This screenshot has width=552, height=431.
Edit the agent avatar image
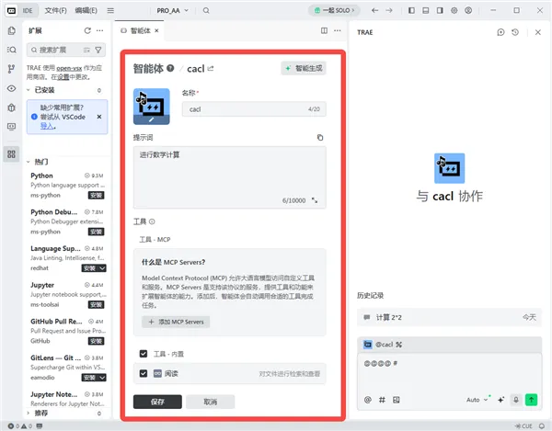coord(152,107)
